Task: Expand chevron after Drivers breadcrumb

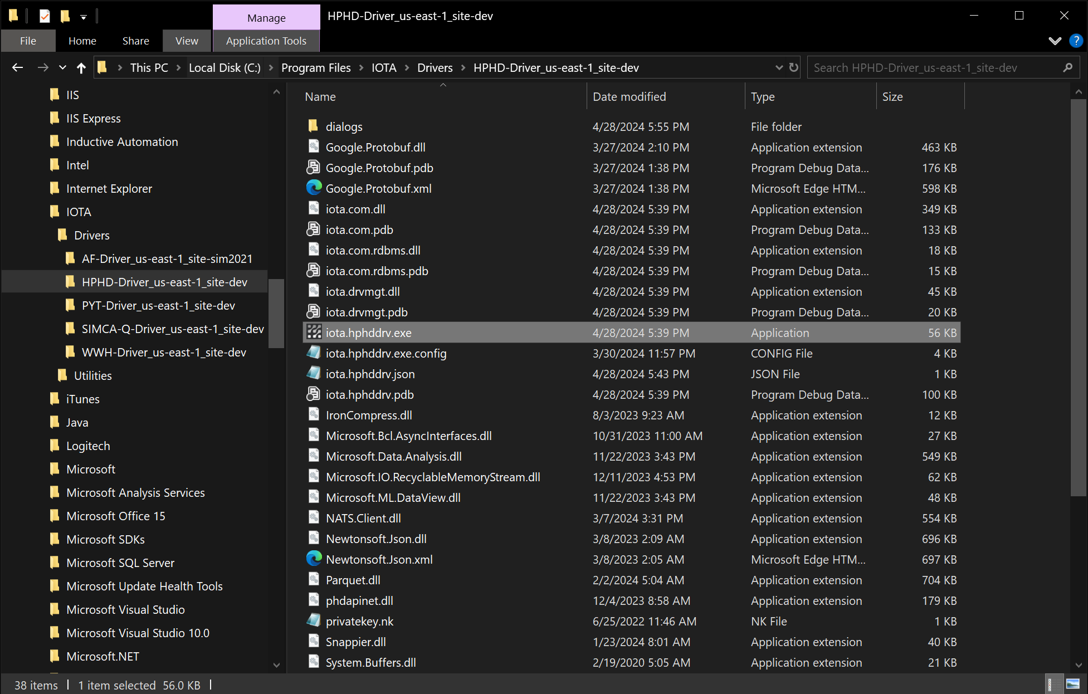Action: pyautogui.click(x=463, y=67)
